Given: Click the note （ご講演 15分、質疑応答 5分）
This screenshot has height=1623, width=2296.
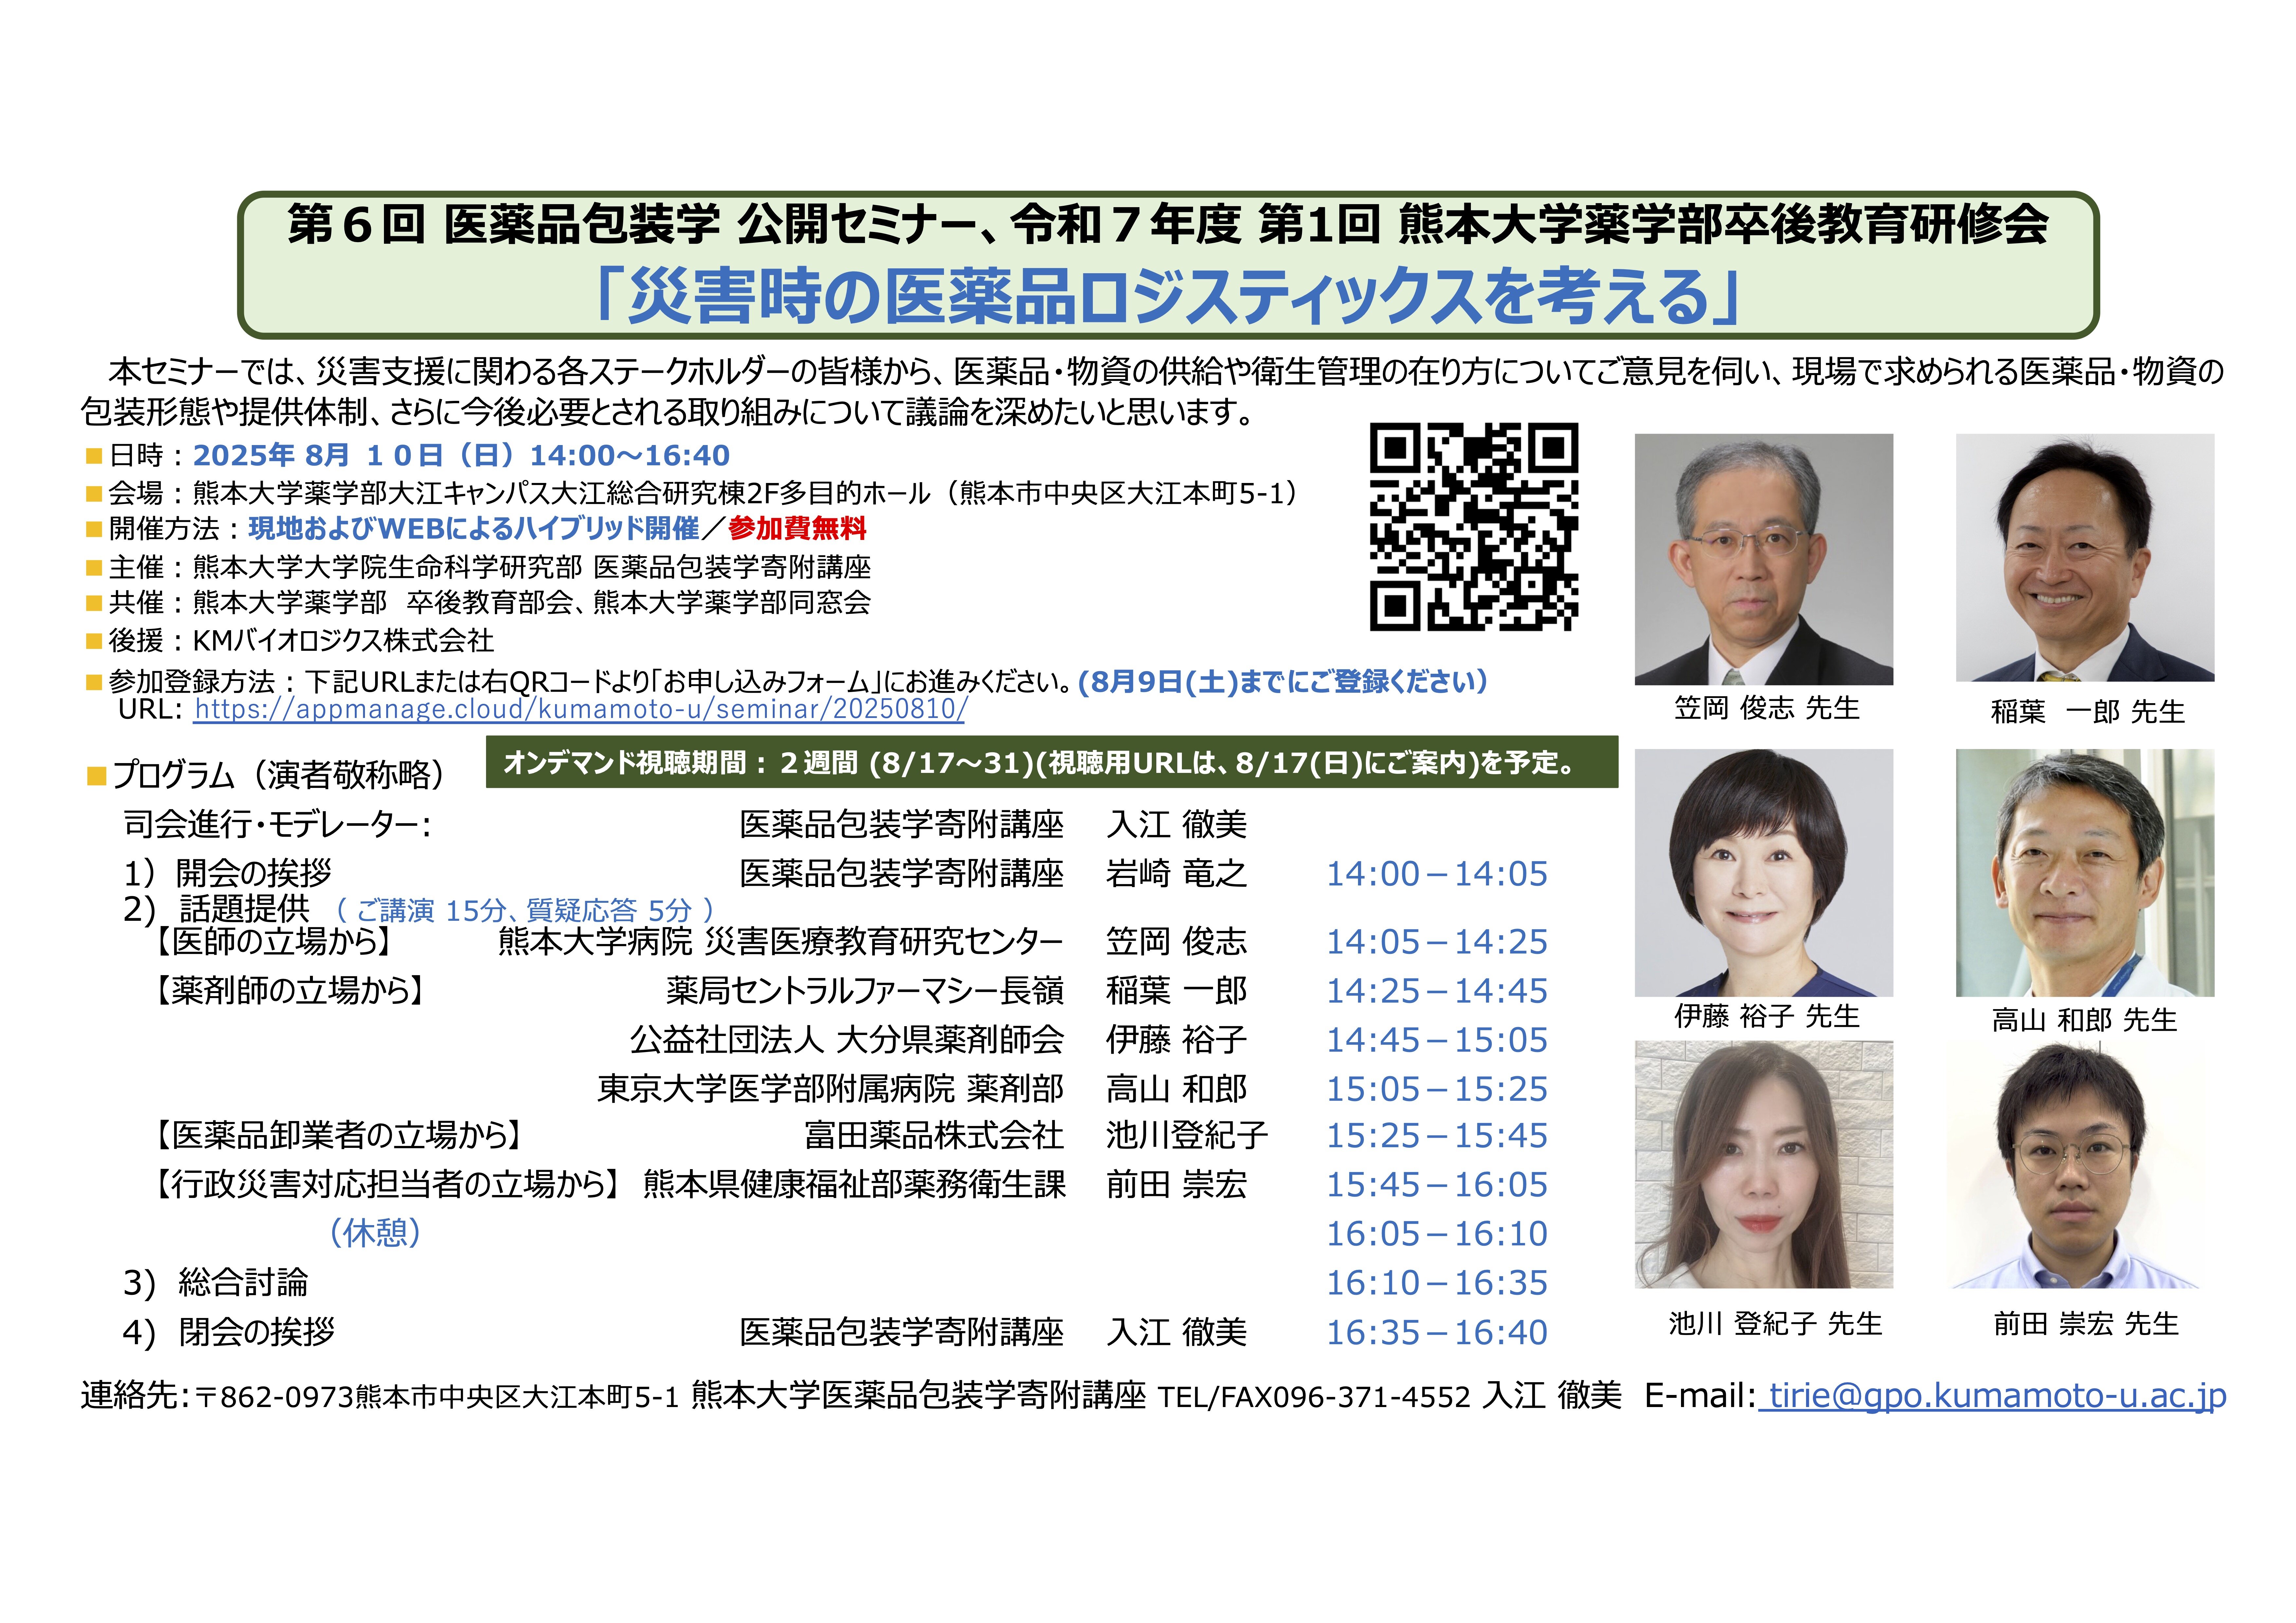Looking at the screenshot, I should tap(525, 910).
